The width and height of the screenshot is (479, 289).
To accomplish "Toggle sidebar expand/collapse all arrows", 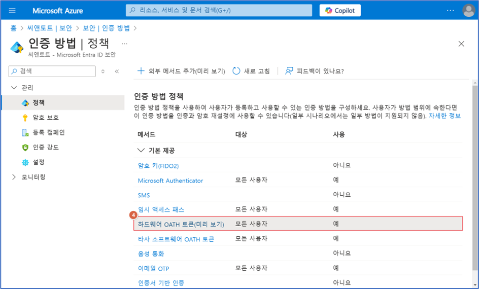I will pyautogui.click(x=103, y=71).
